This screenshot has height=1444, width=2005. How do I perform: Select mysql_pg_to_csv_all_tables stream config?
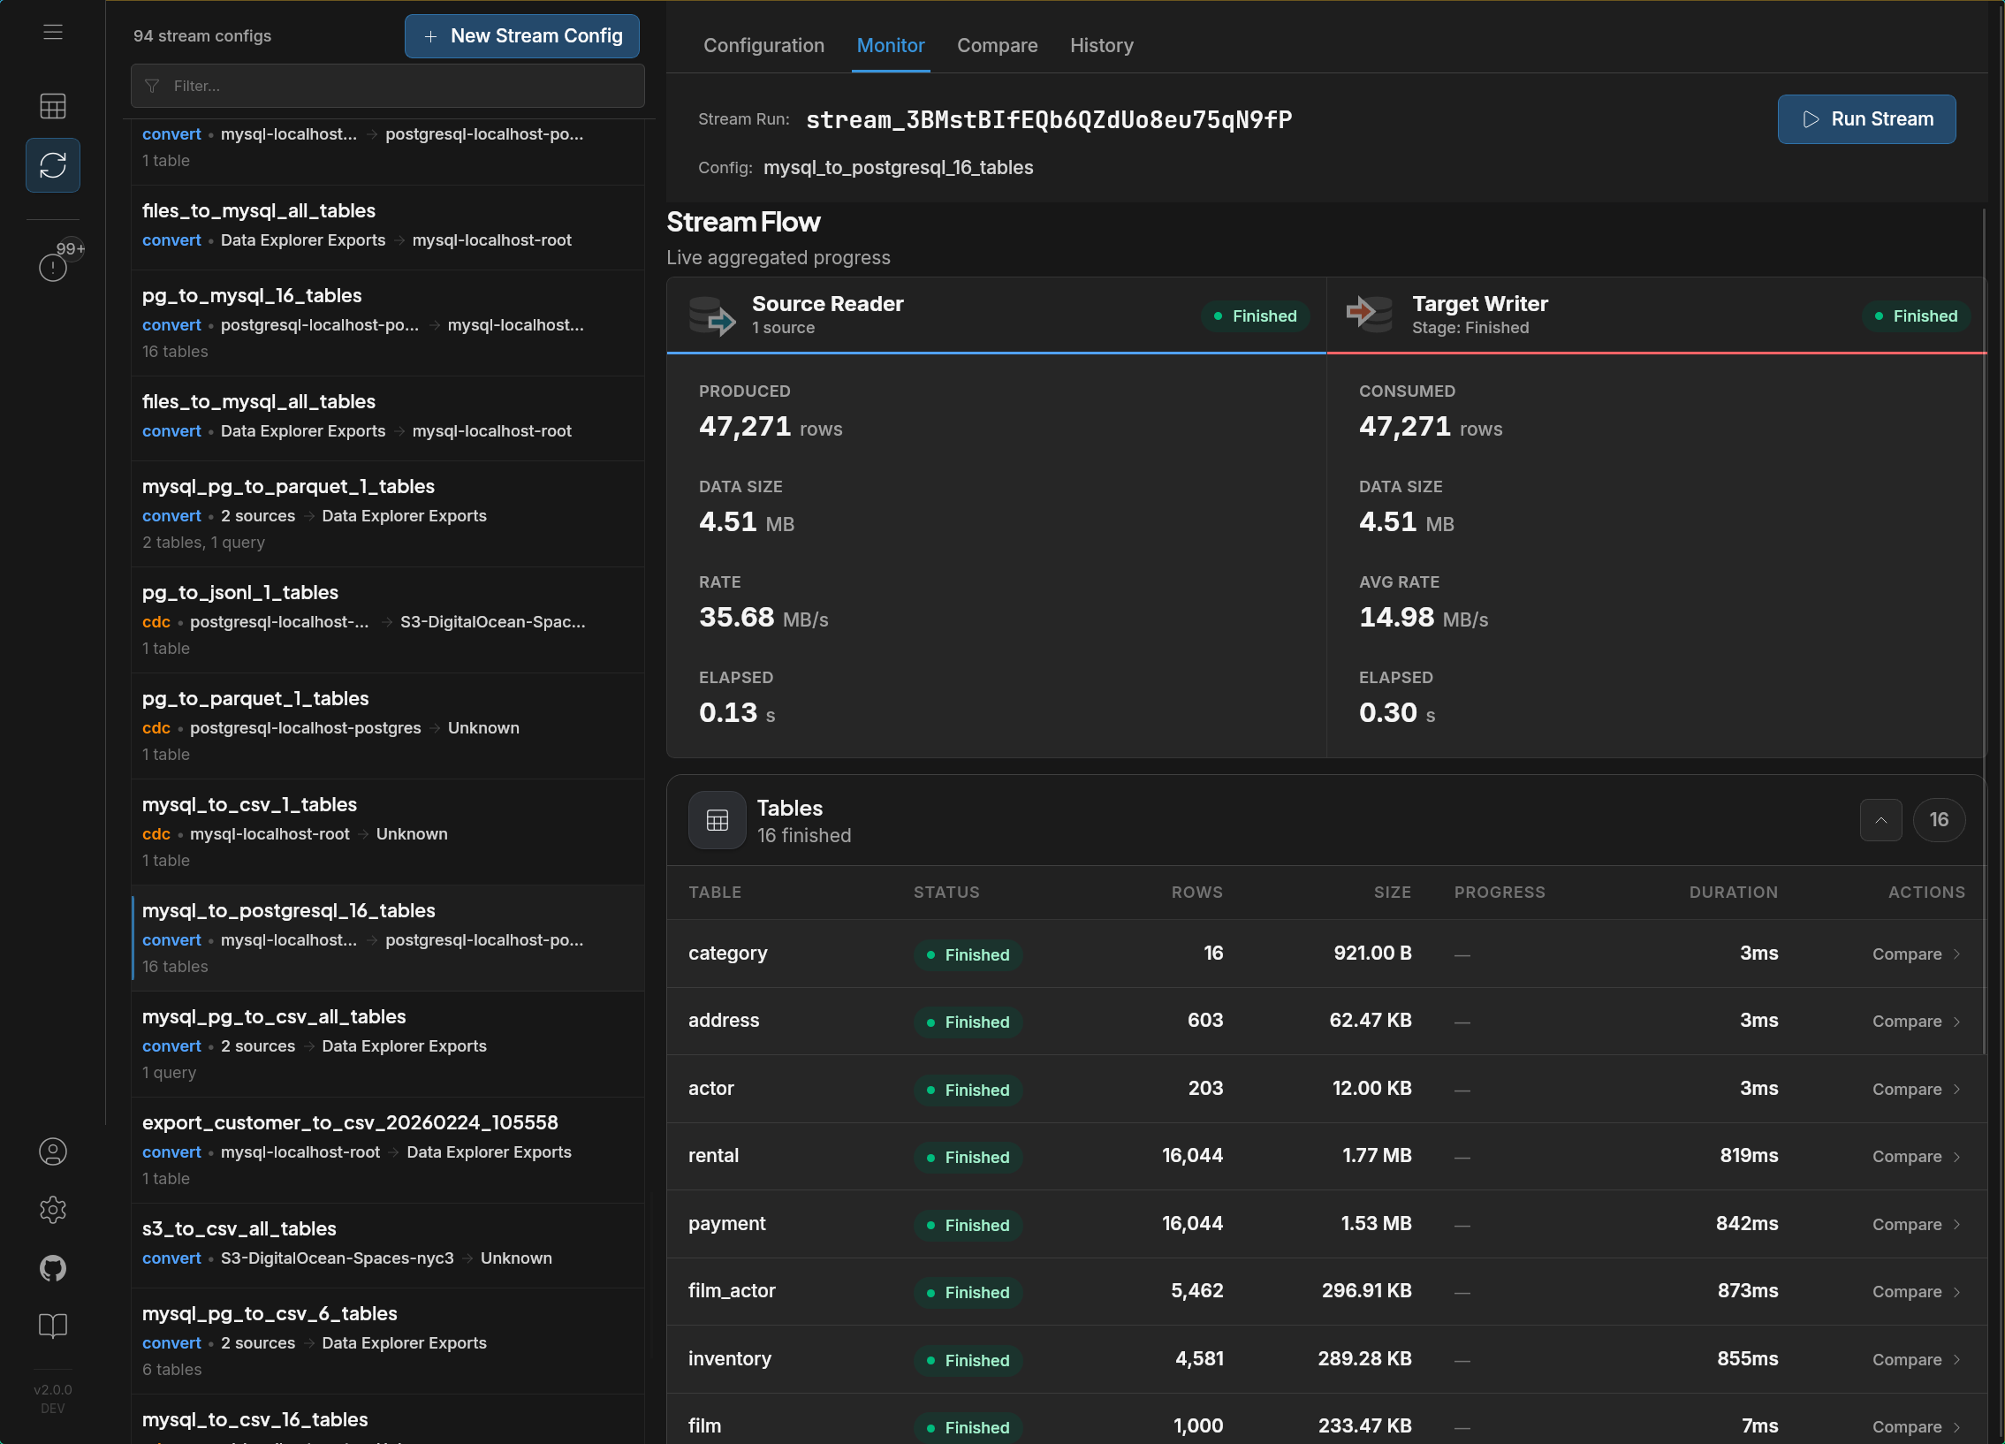pos(387,1045)
